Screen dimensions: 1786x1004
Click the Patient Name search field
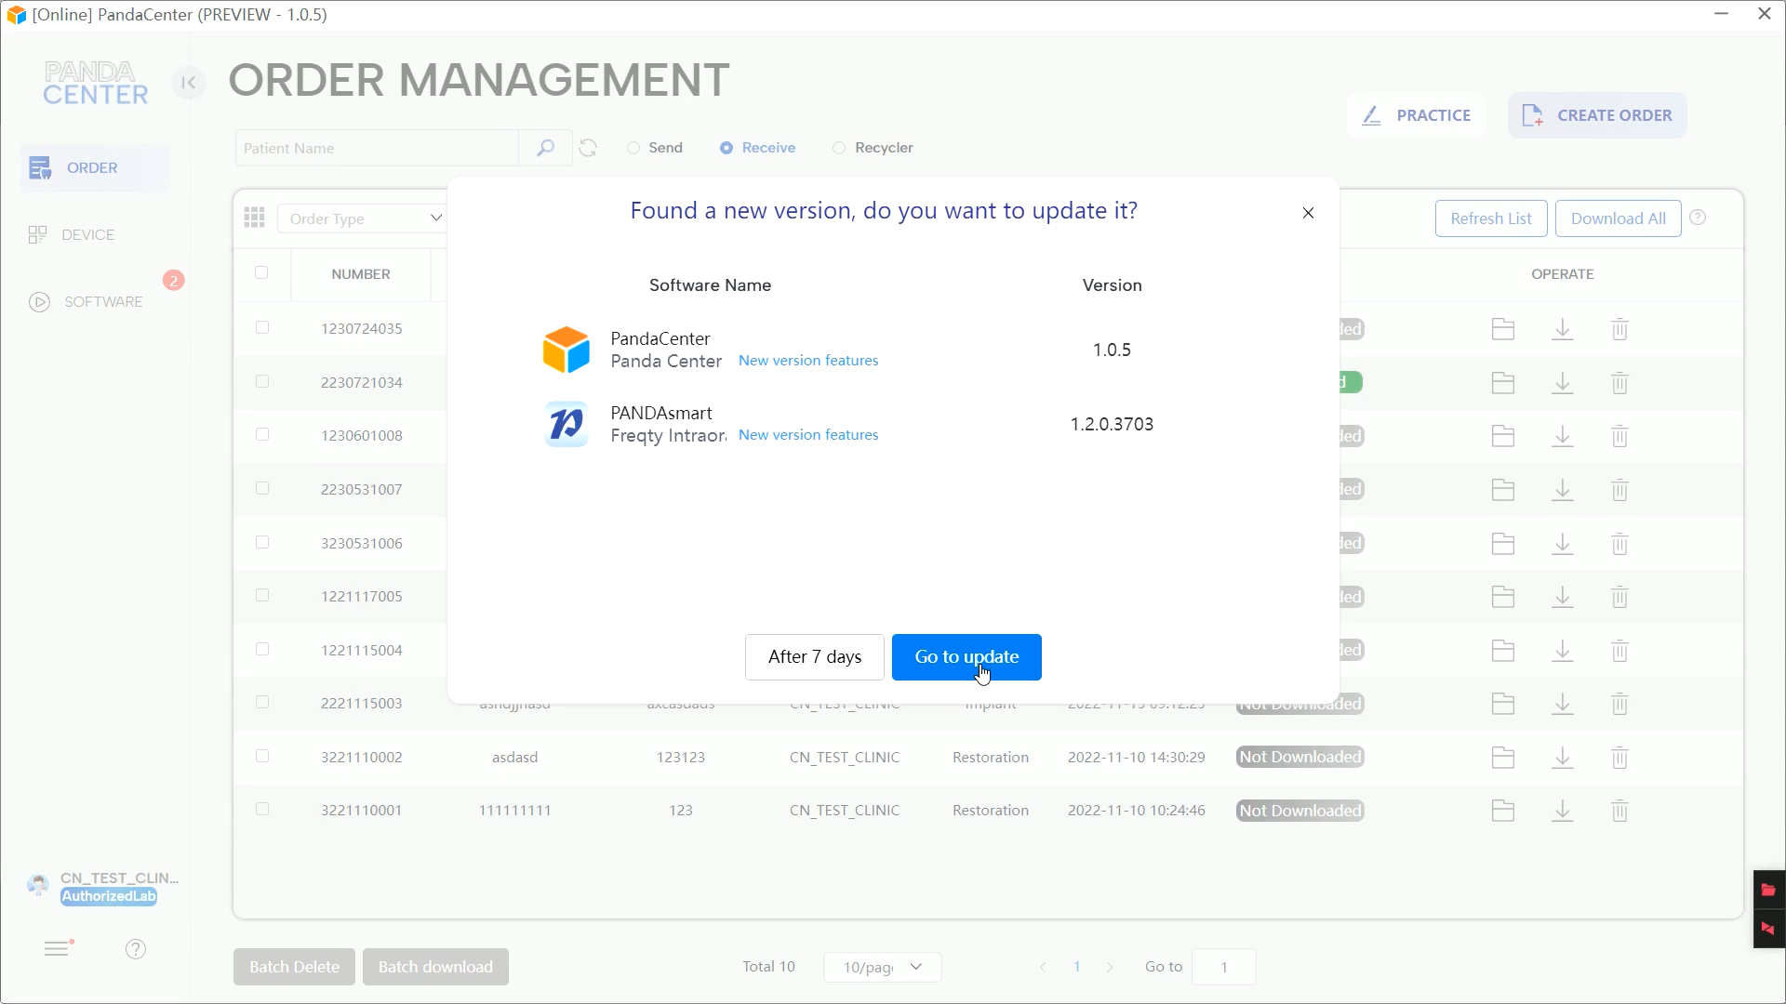[x=377, y=148]
